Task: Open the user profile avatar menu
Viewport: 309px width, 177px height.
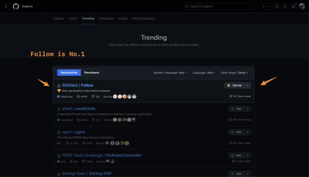Action: point(302,6)
